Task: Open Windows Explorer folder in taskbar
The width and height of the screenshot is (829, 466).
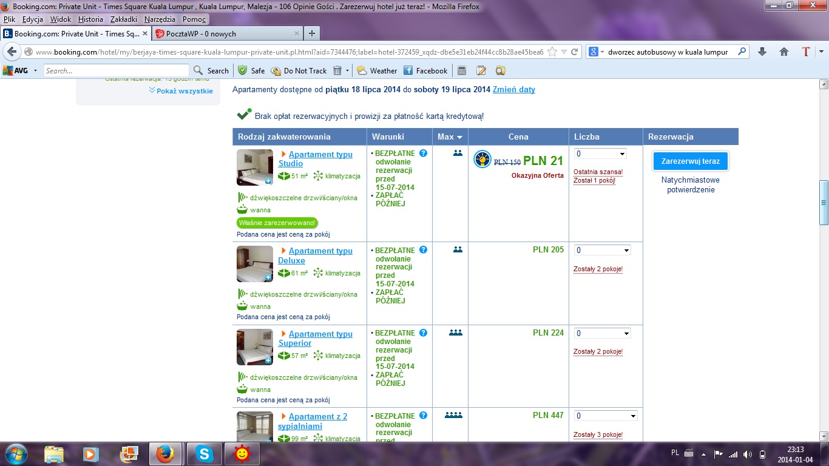Action: pyautogui.click(x=54, y=453)
